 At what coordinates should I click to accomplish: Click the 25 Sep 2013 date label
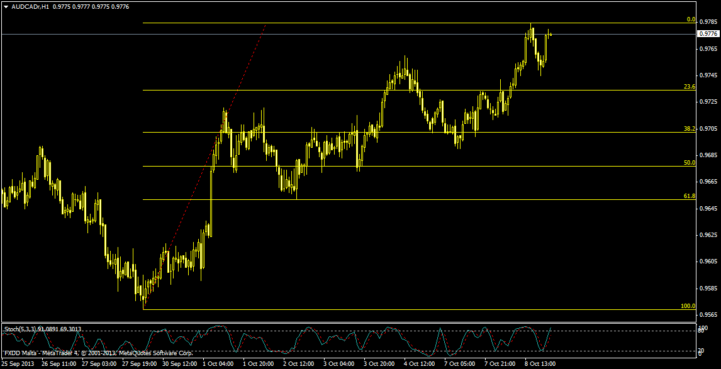[x=18, y=364]
